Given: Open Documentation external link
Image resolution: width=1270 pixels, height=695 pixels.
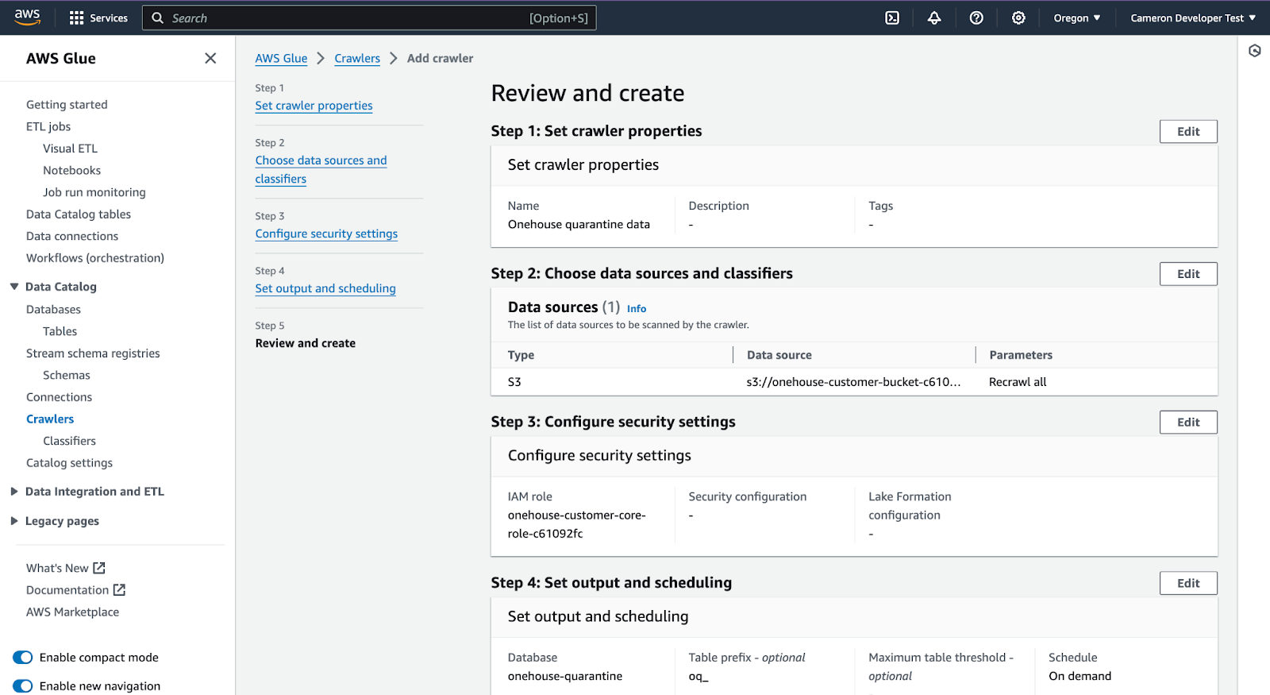Looking at the screenshot, I should click(75, 590).
